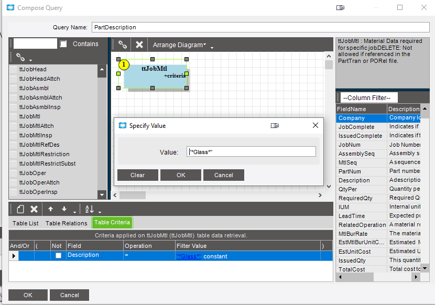Select ttJobOper table
The height and width of the screenshot is (305, 435).
click(32, 173)
